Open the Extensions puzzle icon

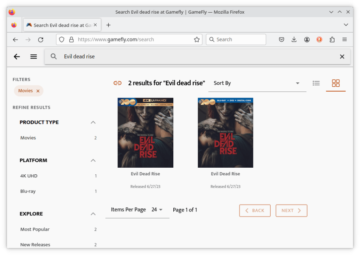tap(332, 40)
